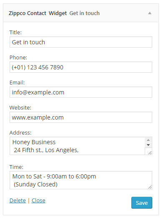Click the Zippco Contact Widget header title
This screenshot has height=219, width=161.
tap(38, 13)
